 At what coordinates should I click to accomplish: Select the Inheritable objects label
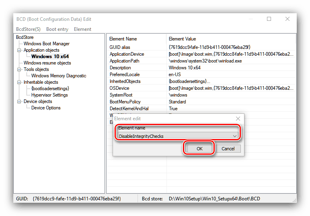[x=41, y=82]
